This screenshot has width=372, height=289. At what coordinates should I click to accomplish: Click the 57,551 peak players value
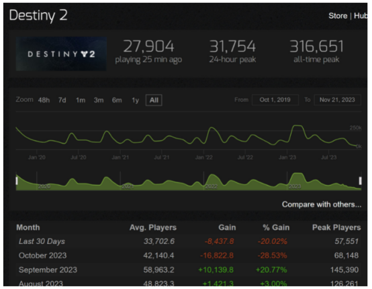click(346, 241)
